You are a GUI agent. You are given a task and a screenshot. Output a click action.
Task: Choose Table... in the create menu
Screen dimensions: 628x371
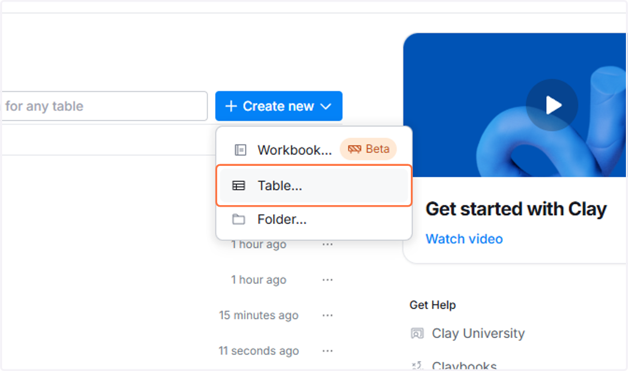314,186
